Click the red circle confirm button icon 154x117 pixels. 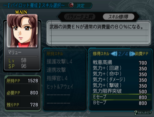coord(71,5)
